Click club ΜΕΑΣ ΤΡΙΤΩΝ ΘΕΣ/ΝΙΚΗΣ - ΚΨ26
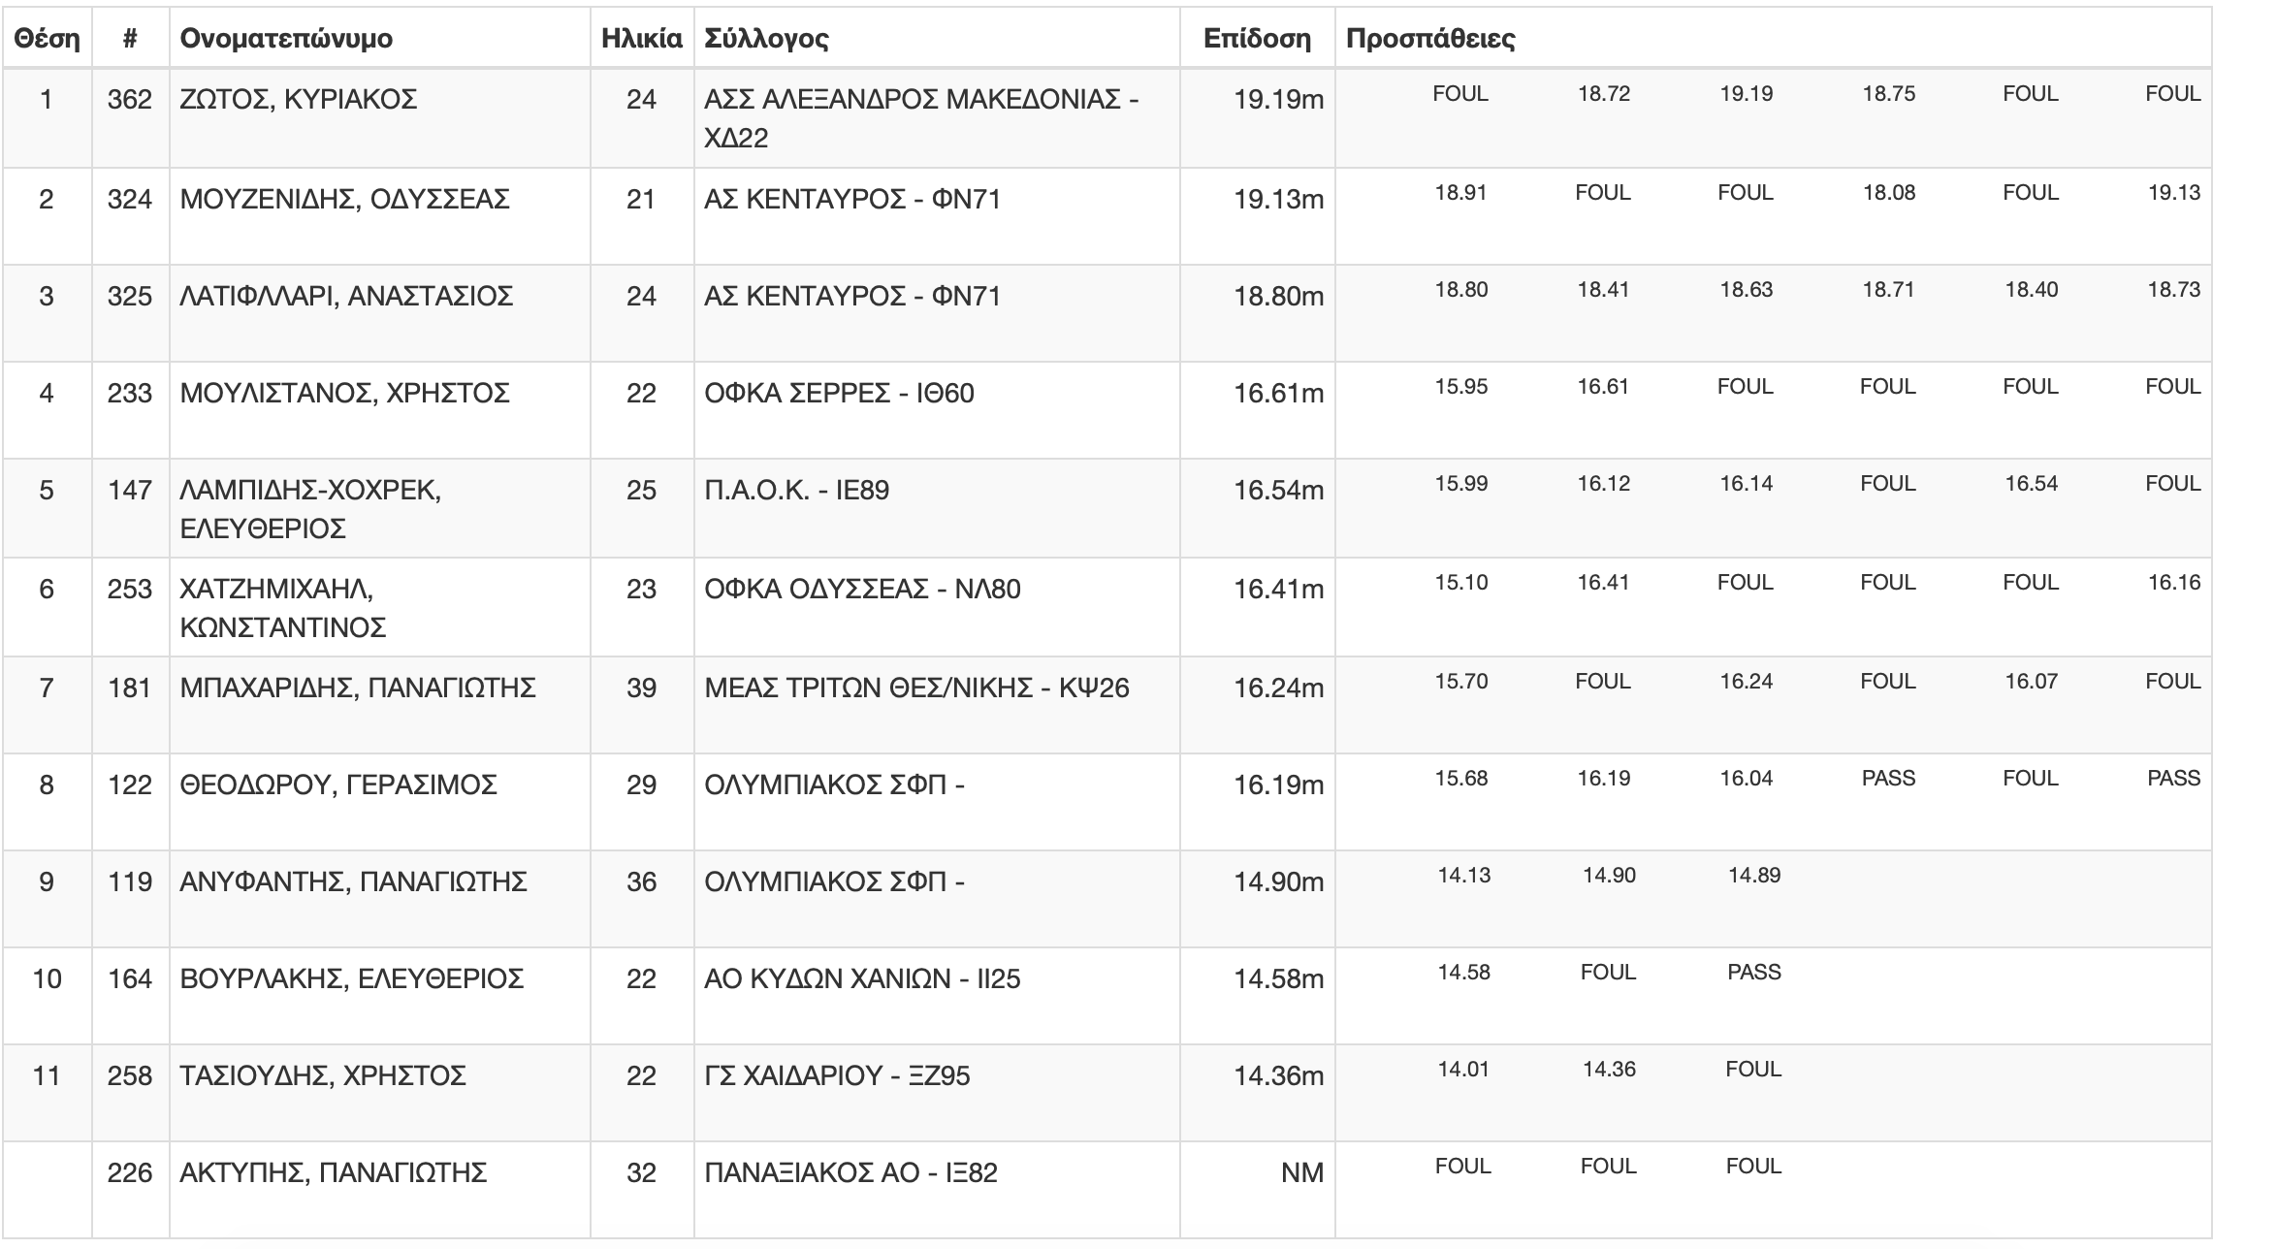 916,689
